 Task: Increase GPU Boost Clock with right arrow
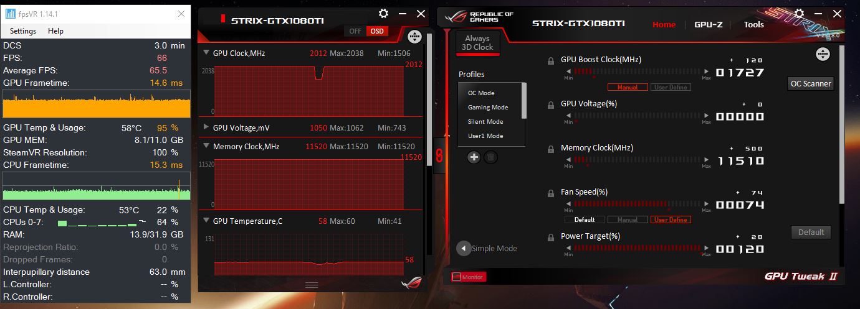706,71
